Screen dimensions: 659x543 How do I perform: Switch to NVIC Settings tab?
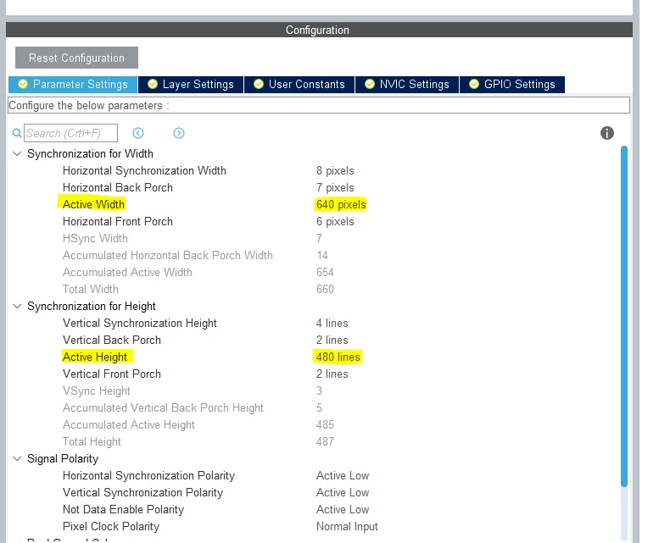click(407, 85)
